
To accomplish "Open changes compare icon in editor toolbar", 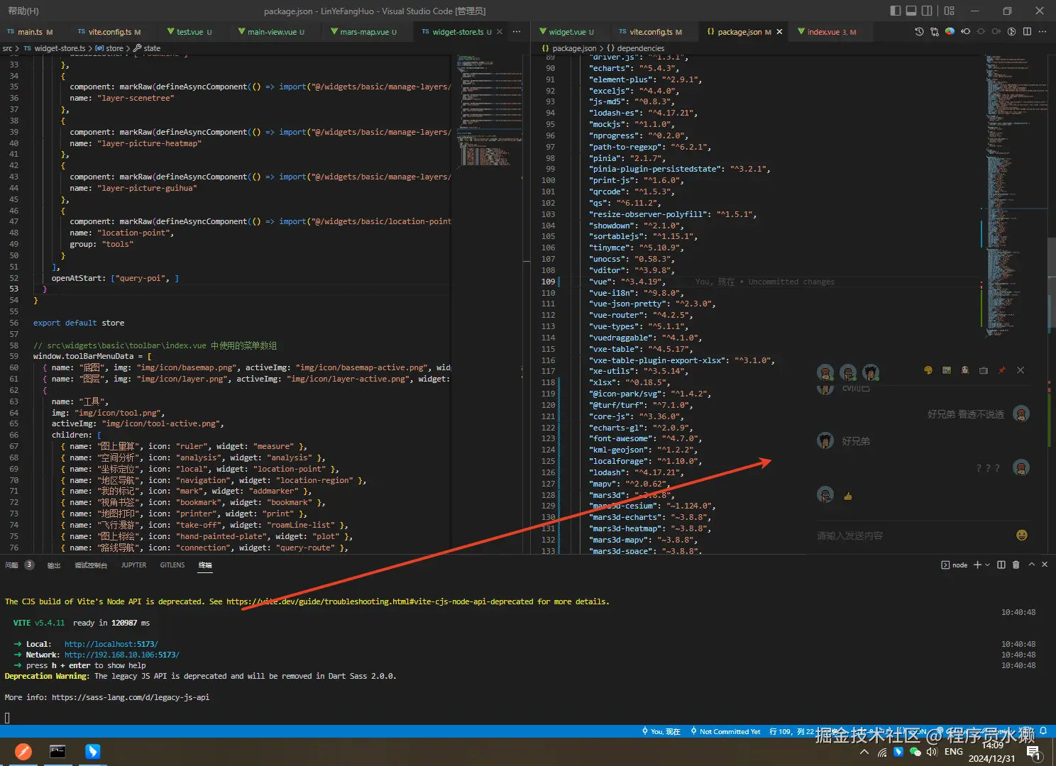I will tap(935, 32).
